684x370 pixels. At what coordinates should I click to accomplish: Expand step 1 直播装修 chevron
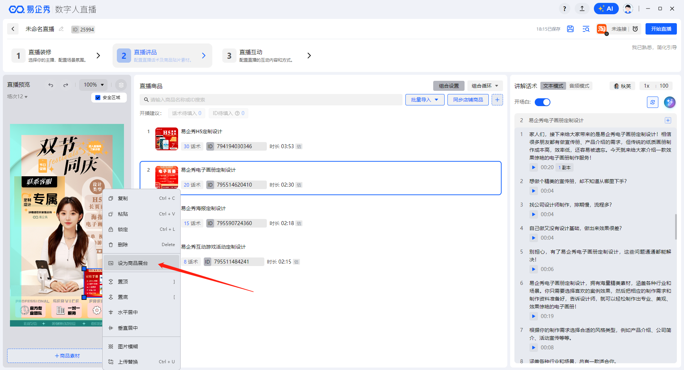point(98,56)
